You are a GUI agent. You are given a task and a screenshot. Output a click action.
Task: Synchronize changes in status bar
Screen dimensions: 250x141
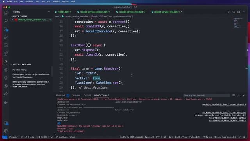click(x=22, y=137)
